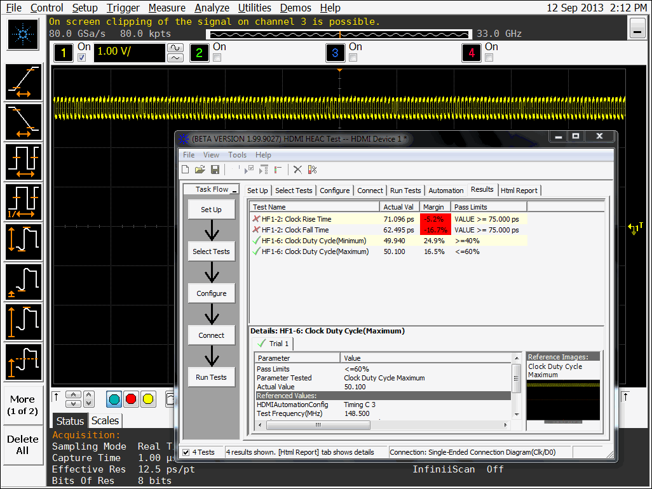The image size is (652, 489).
Task: Click the delete X icon in HDMI toolbar
Action: 297,170
